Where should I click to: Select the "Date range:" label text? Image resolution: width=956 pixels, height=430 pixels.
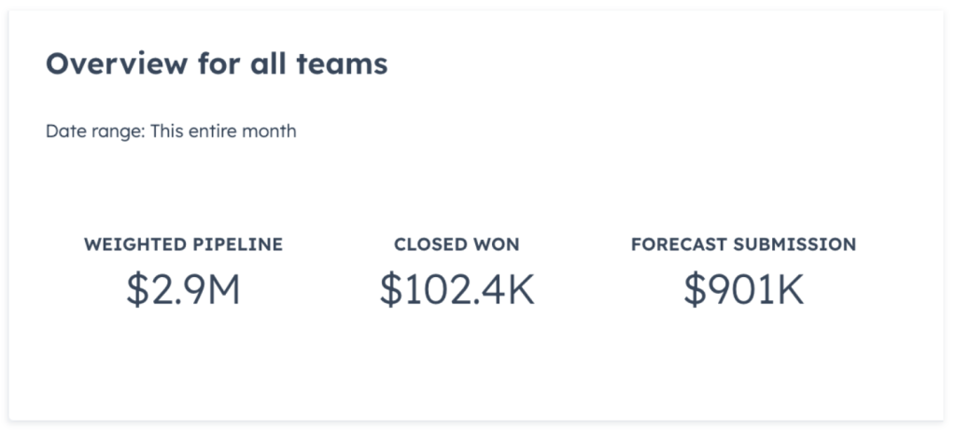(92, 132)
